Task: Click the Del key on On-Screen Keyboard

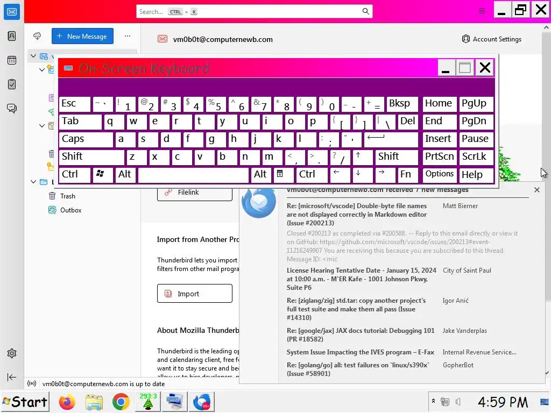Action: click(408, 122)
